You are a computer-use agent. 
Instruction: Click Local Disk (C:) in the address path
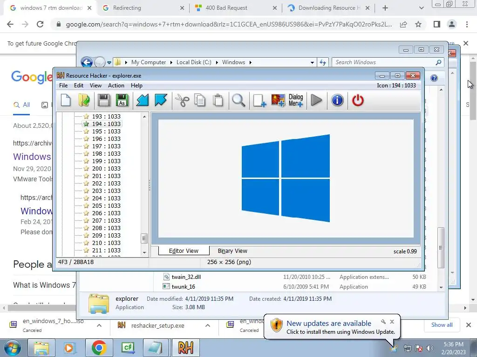tap(194, 62)
